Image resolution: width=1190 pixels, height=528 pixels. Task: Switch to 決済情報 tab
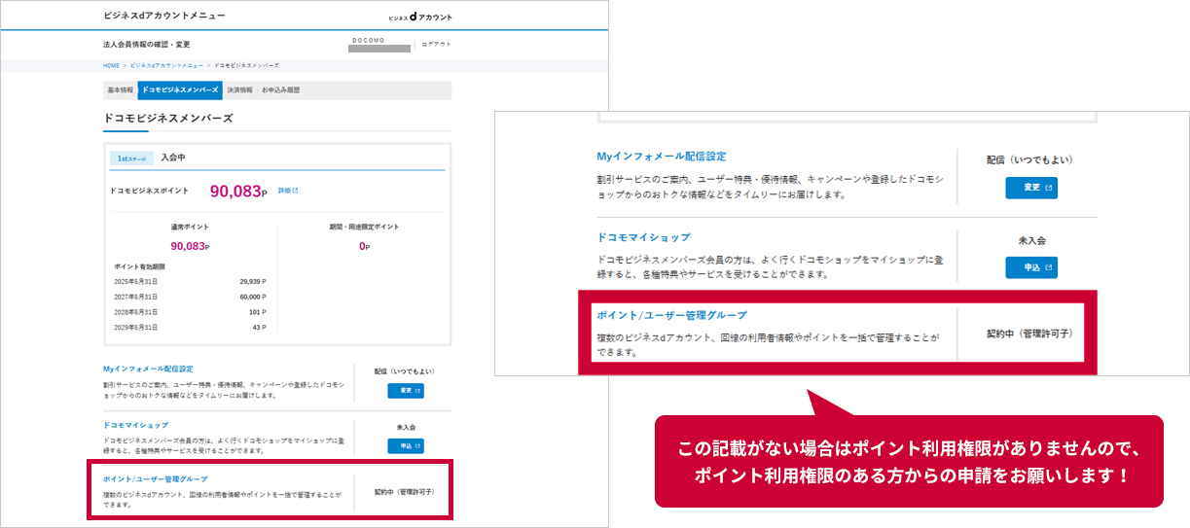238,89
